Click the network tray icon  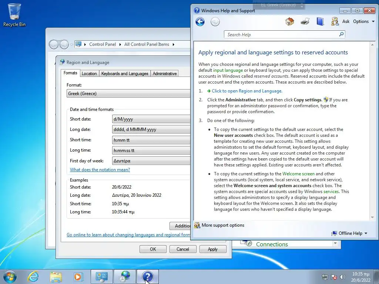(325, 277)
